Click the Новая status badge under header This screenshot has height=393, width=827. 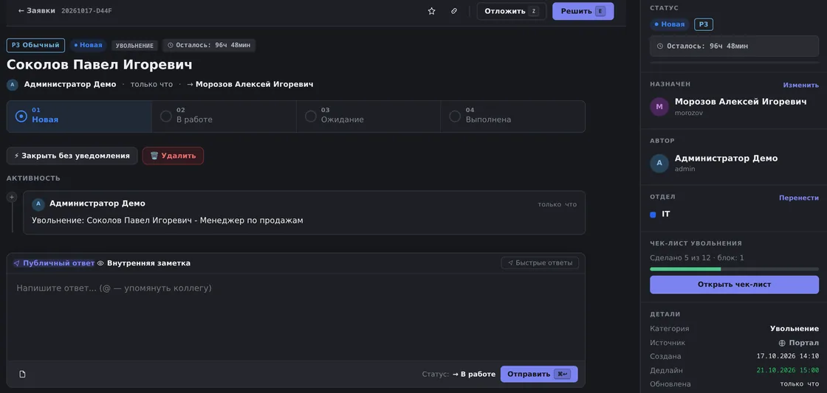point(88,45)
